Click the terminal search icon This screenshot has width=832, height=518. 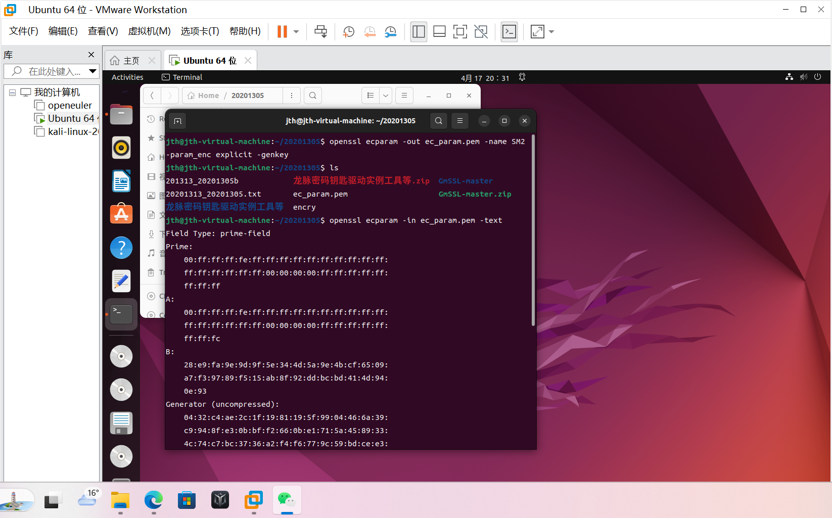(x=439, y=121)
